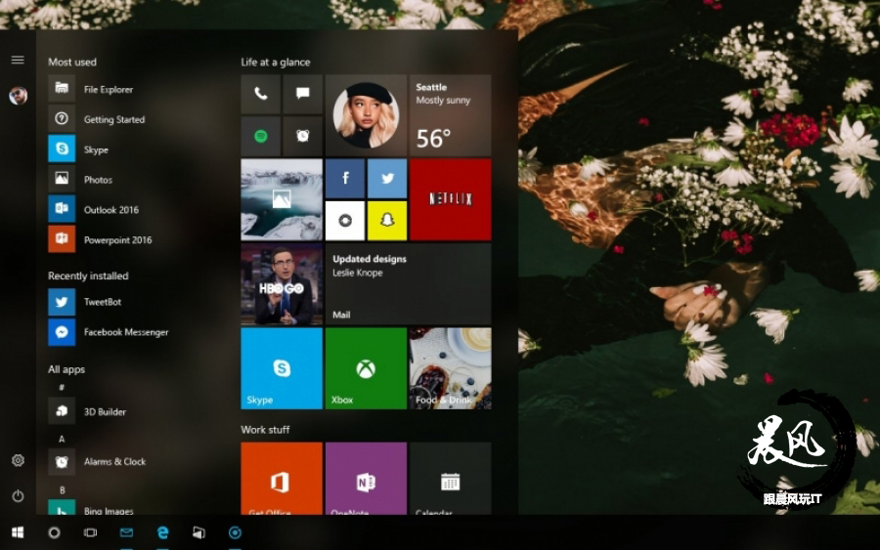The width and height of the screenshot is (880, 550).
Task: Open the Snapchat yellow tile
Action: (387, 221)
